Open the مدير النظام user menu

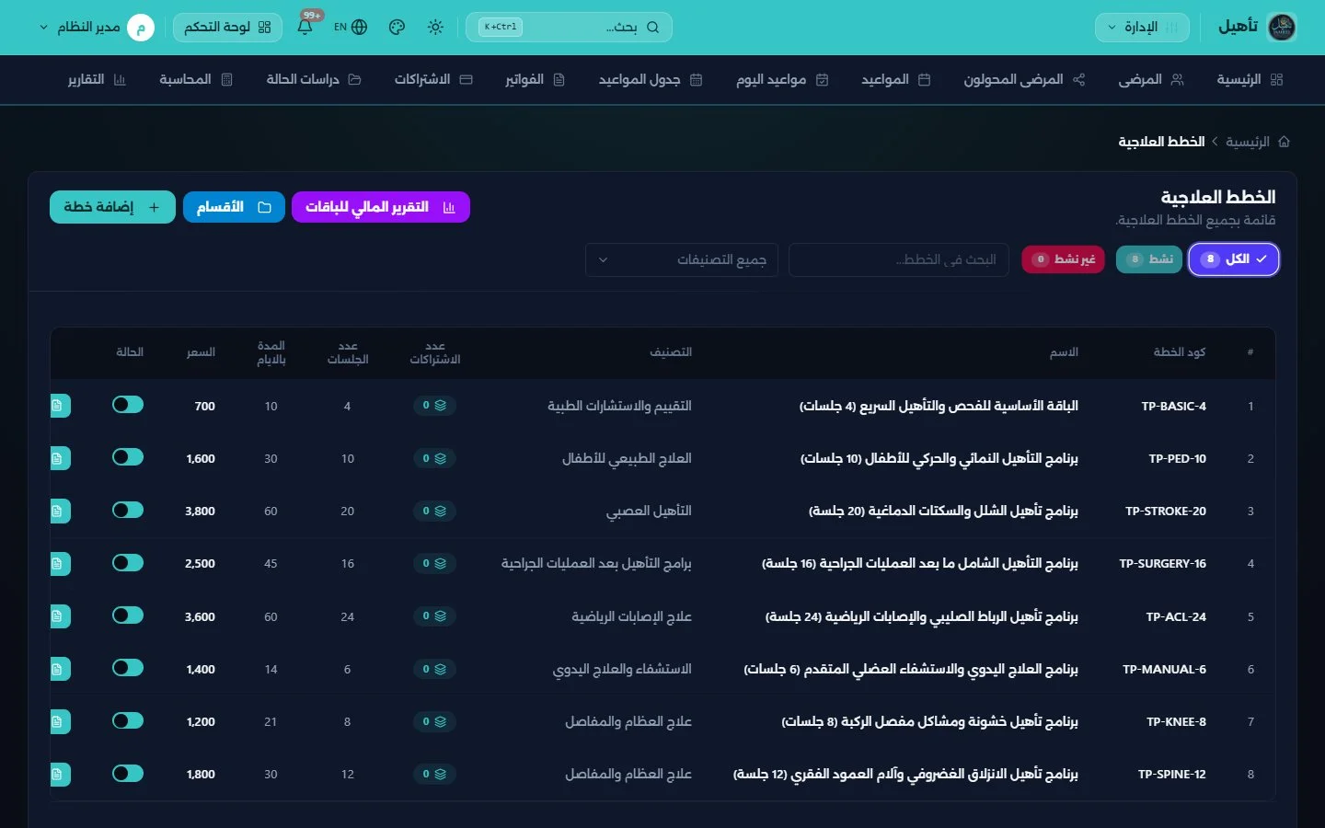(97, 28)
